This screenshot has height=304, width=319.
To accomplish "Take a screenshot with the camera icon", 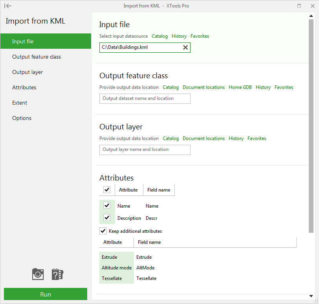I will (38, 274).
